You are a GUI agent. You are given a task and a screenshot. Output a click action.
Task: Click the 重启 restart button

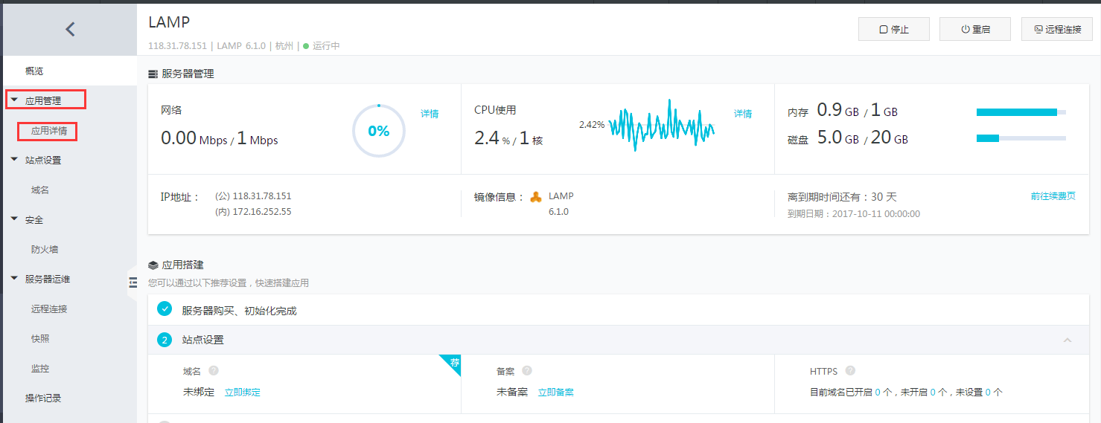[975, 29]
